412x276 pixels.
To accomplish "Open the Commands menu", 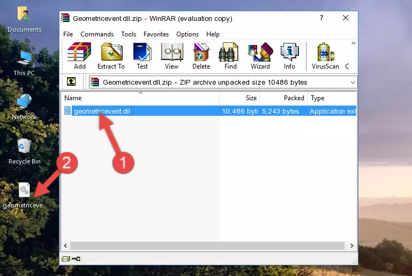I will (x=97, y=34).
